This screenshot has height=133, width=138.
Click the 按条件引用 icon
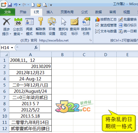click(x=86, y=21)
